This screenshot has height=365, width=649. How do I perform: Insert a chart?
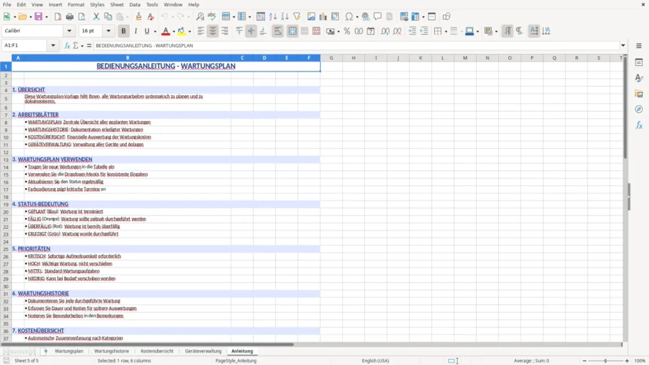point(323,16)
